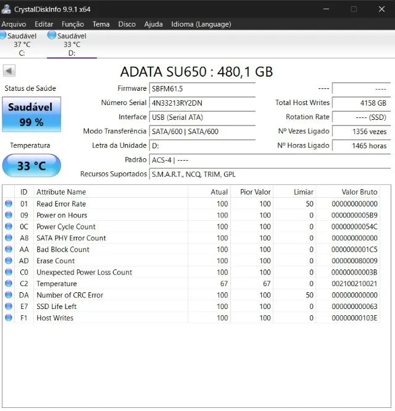Select the Erase Count attribute name
Image resolution: width=395 pixels, height=411 pixels.
click(56, 261)
